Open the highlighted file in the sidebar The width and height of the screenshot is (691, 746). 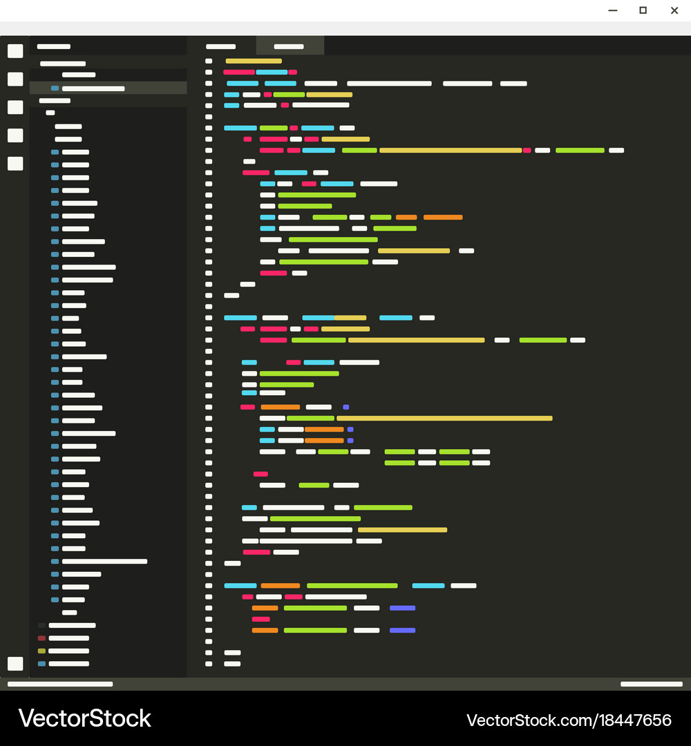coord(93,88)
